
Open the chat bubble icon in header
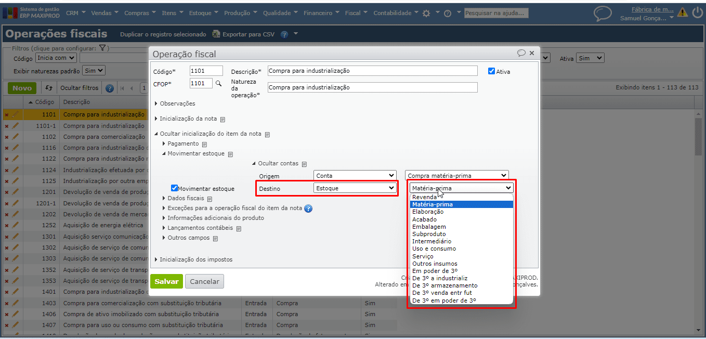click(603, 14)
